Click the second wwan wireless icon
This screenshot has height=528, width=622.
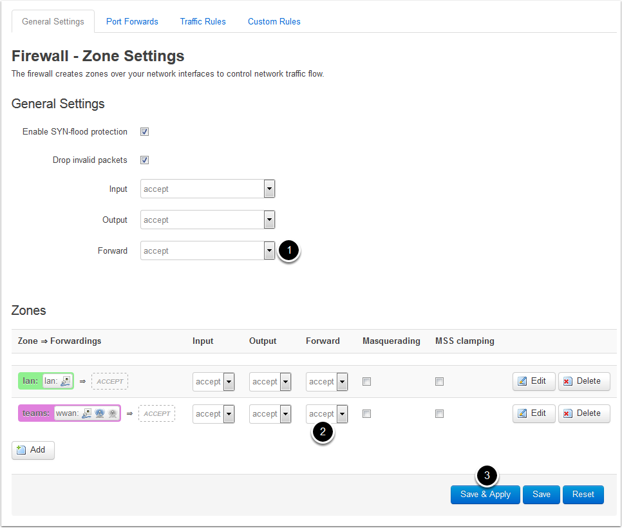pos(100,413)
